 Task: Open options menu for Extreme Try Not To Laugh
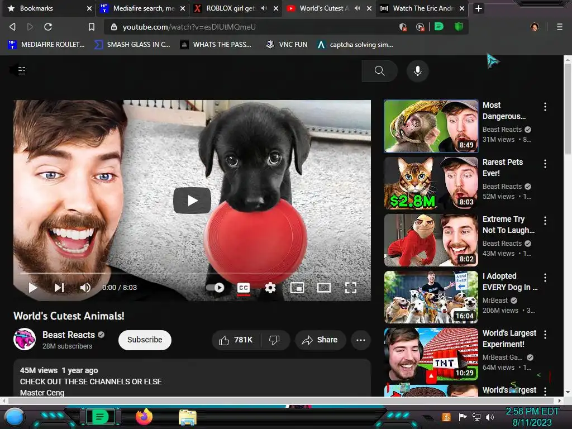tap(545, 220)
